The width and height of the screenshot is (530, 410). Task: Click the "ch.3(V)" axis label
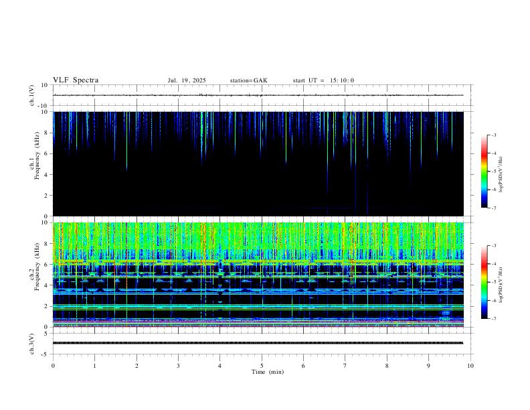[x=32, y=344]
